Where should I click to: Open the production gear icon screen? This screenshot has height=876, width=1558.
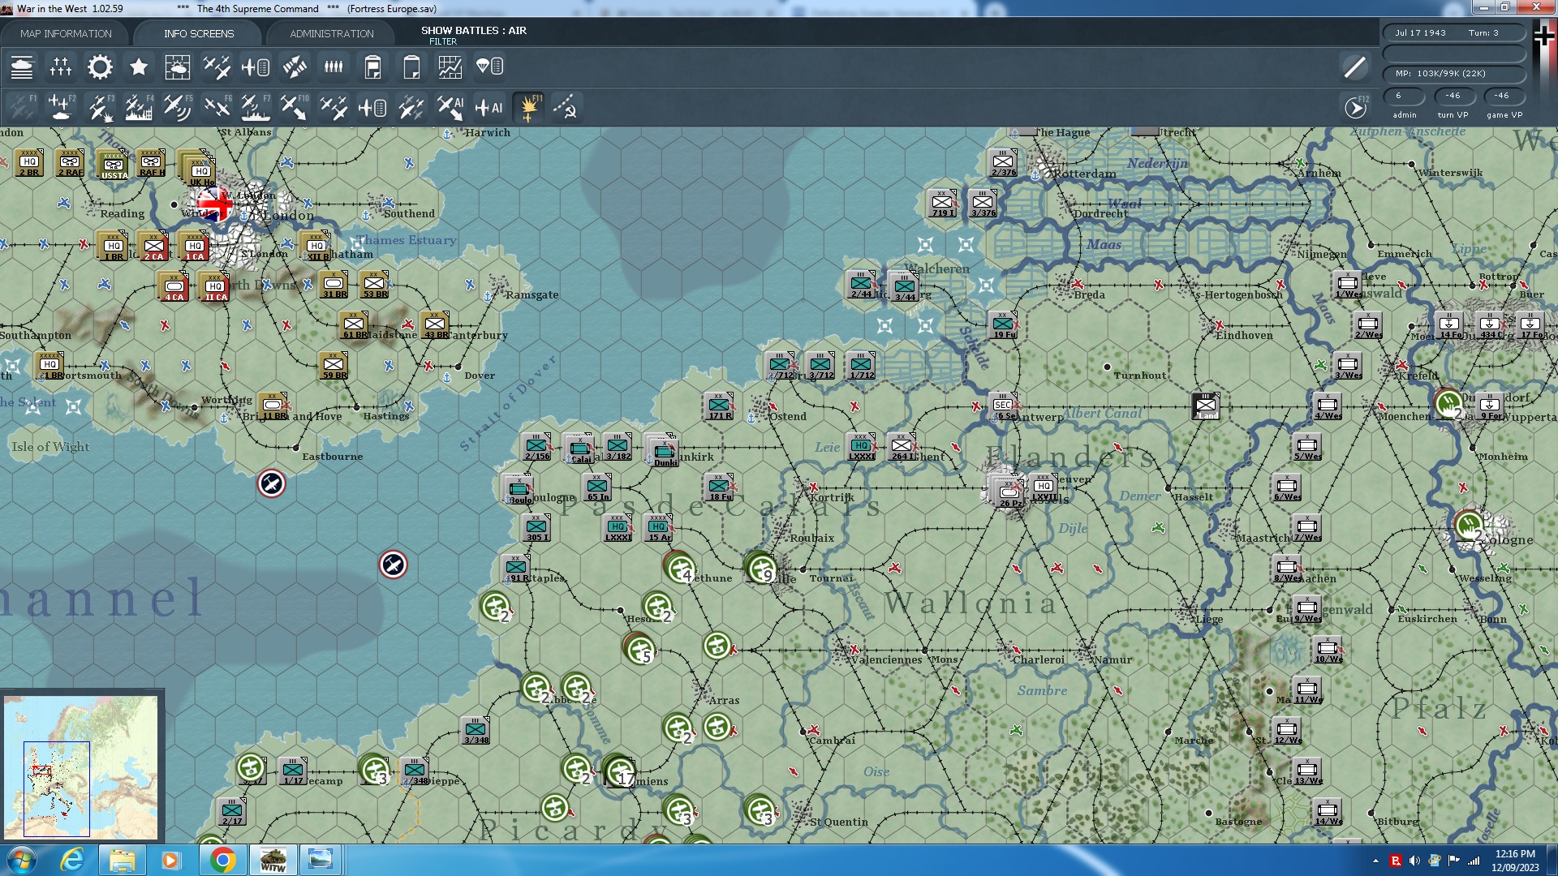point(100,67)
